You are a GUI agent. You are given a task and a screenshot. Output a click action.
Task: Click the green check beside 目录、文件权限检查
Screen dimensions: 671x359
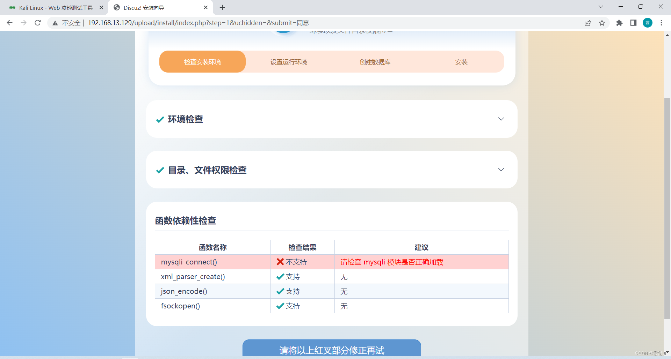pos(160,170)
